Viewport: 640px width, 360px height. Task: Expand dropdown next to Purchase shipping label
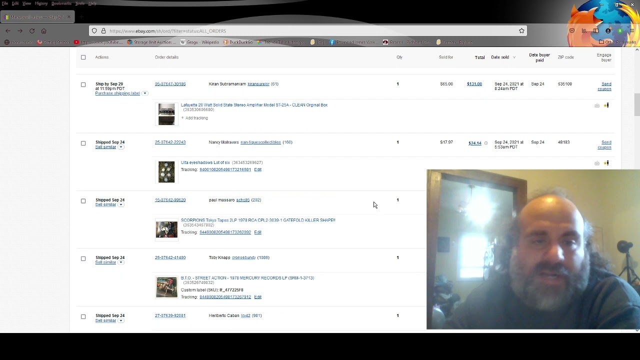[x=144, y=93]
